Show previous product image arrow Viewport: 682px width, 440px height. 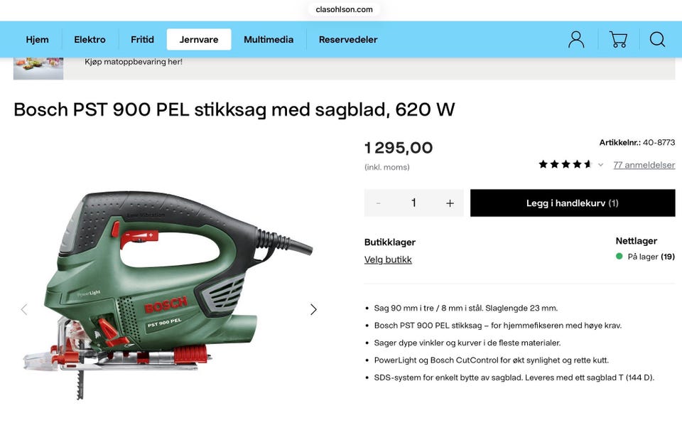pyautogui.click(x=24, y=309)
